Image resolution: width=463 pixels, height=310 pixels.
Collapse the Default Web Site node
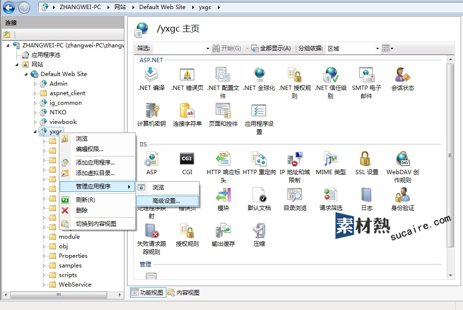click(26, 74)
